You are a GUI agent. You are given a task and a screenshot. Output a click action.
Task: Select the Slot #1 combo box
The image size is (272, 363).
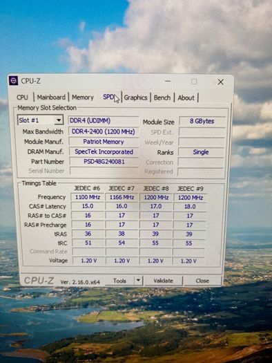click(x=40, y=120)
